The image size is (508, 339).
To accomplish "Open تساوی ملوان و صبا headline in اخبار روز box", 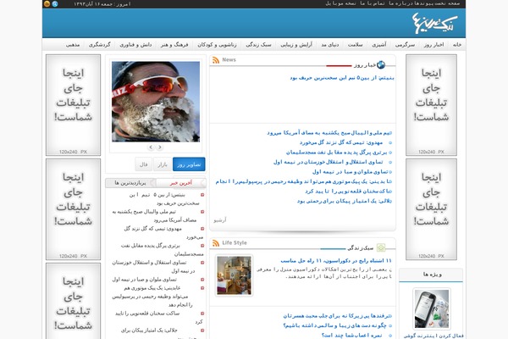I will [350, 172].
